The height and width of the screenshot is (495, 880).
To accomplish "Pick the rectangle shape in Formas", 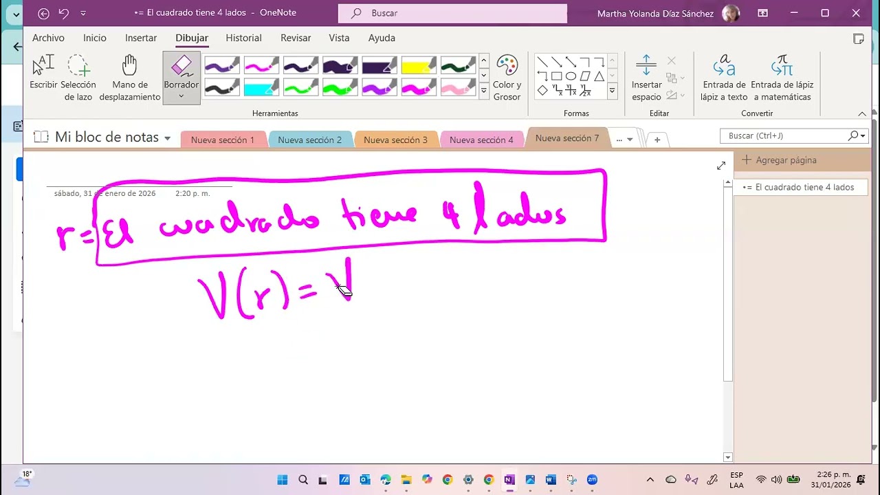I will click(557, 76).
